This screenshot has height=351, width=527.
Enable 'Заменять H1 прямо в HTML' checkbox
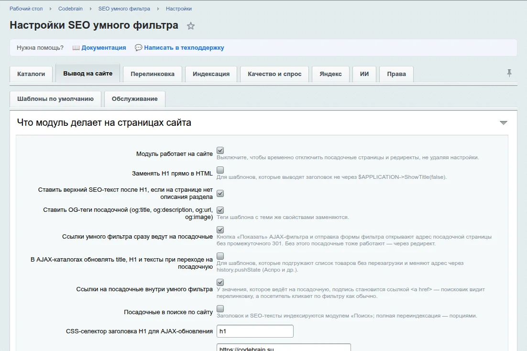pyautogui.click(x=220, y=170)
